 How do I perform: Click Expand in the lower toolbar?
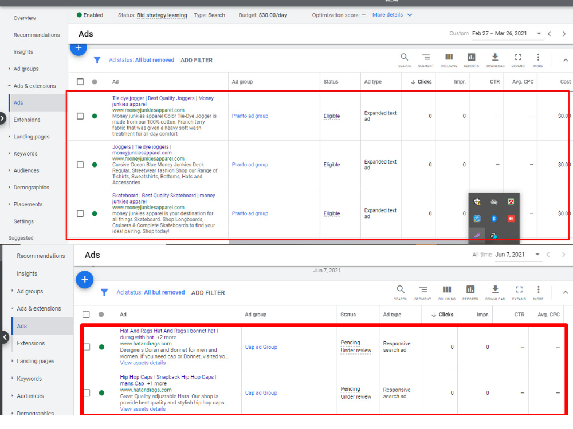(519, 293)
